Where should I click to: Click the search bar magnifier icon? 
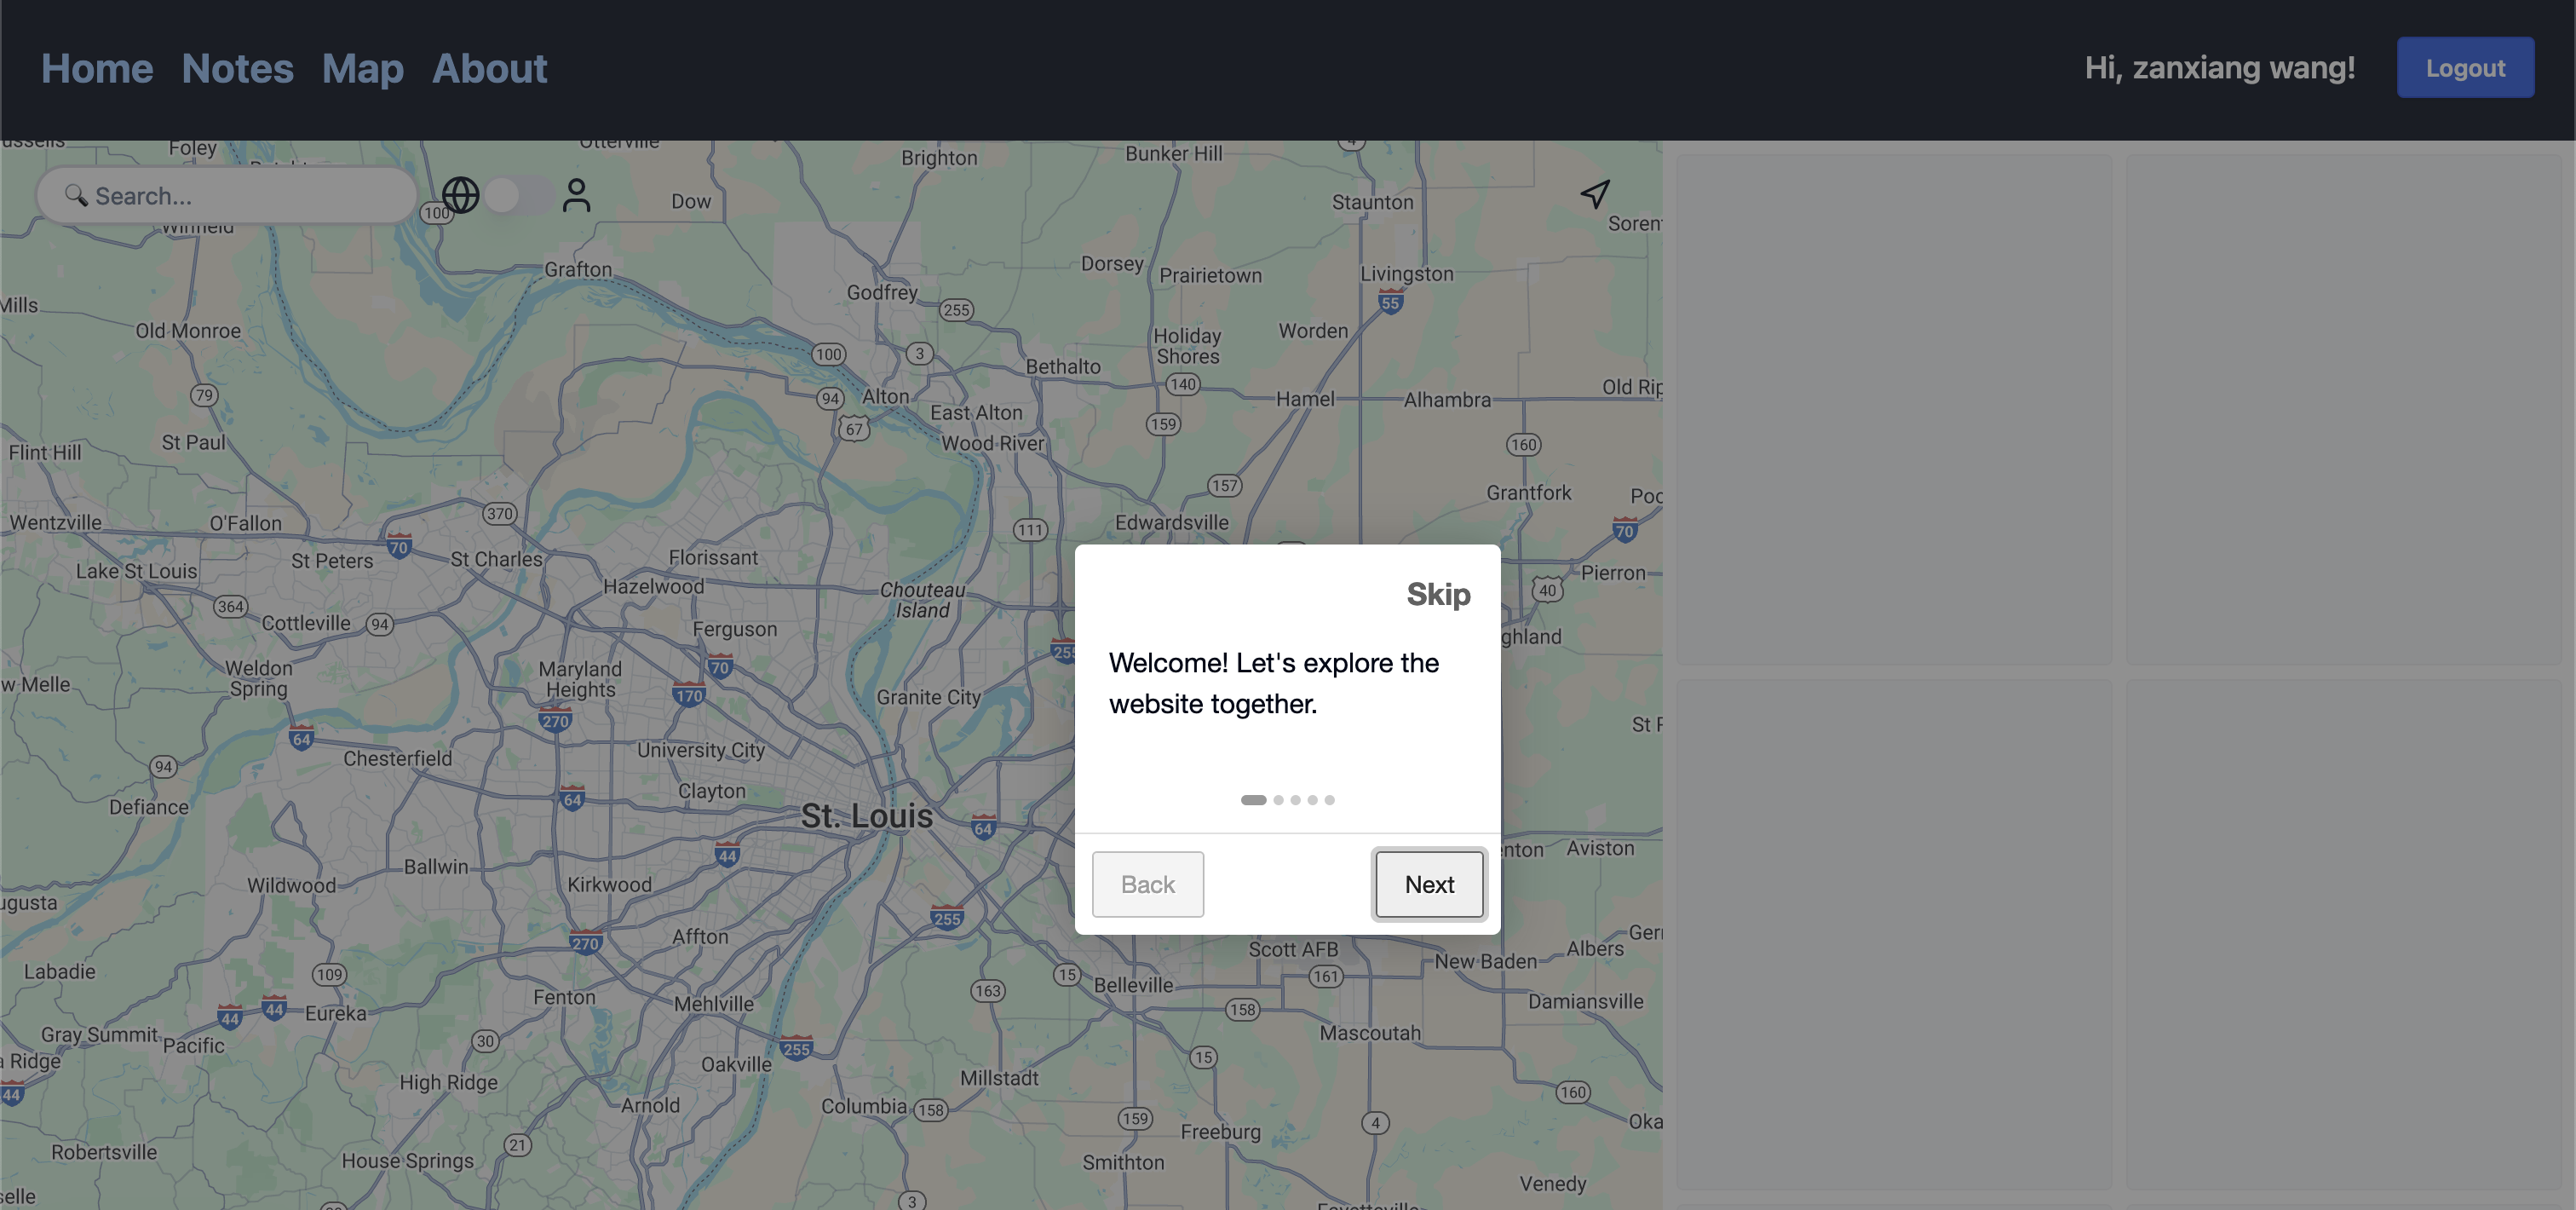[76, 194]
